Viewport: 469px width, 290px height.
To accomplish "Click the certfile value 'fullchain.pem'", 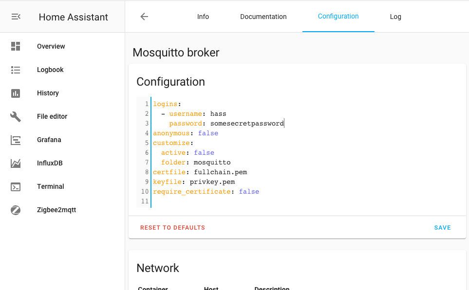I will [221, 172].
